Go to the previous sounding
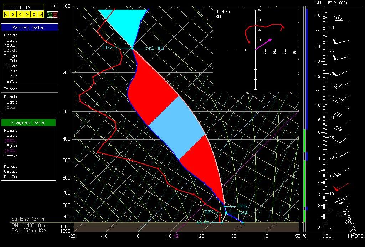Screen dimensions: 365x247 [20, 15]
